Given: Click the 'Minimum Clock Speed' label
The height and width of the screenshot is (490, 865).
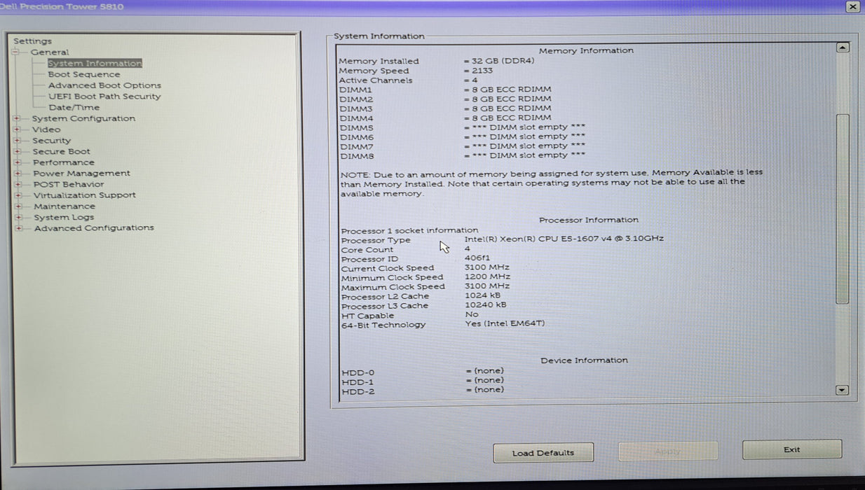Looking at the screenshot, I should point(393,277).
